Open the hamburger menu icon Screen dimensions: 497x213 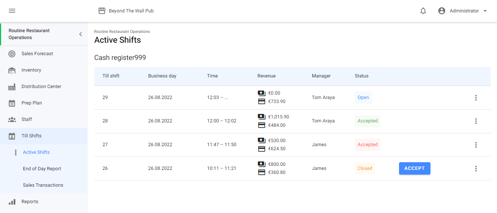click(x=12, y=11)
